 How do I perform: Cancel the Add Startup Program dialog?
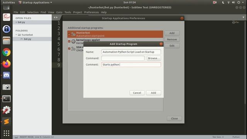[x=137, y=93]
